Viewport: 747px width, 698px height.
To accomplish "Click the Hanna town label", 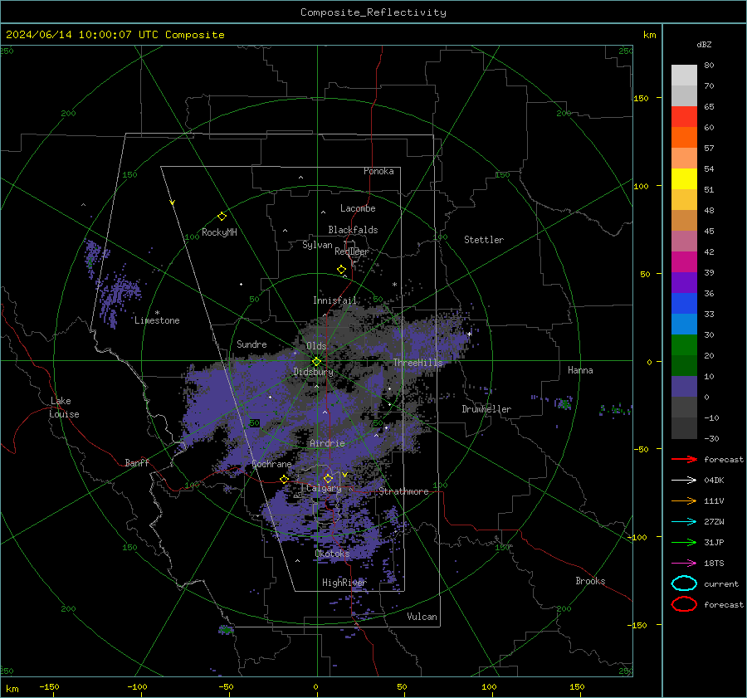I will click(580, 370).
